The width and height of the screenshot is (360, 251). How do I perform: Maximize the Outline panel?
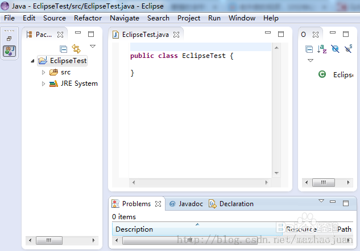click(346, 34)
